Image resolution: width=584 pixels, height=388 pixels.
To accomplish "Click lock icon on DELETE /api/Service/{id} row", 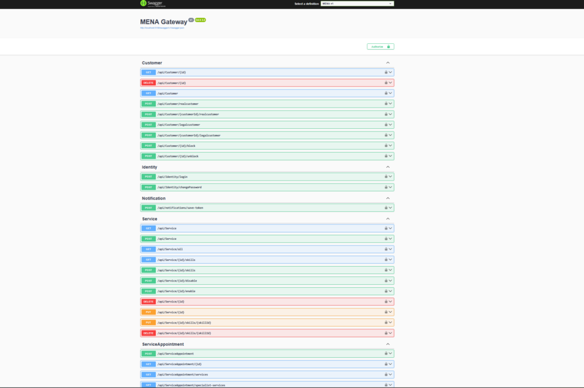I will click(x=386, y=301).
